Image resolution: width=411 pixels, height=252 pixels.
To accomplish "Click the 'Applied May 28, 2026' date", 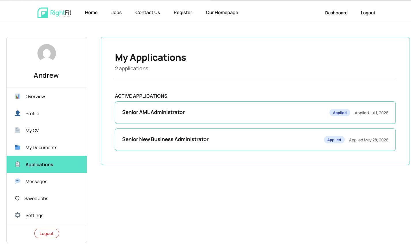I will [x=369, y=140].
